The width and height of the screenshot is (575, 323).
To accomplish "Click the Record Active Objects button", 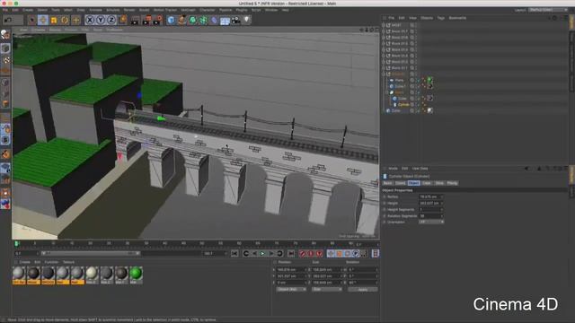I will point(302,253).
